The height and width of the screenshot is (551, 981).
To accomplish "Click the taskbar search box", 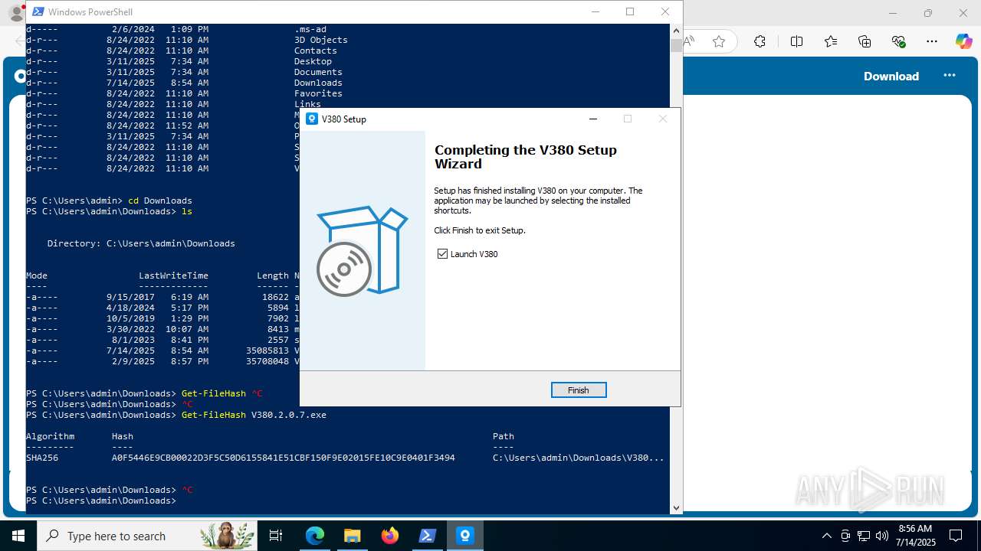I will (x=147, y=536).
